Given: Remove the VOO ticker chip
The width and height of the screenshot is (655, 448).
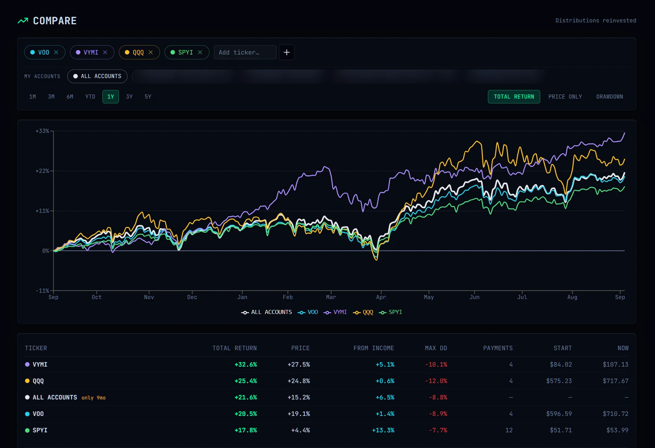Looking at the screenshot, I should point(56,52).
